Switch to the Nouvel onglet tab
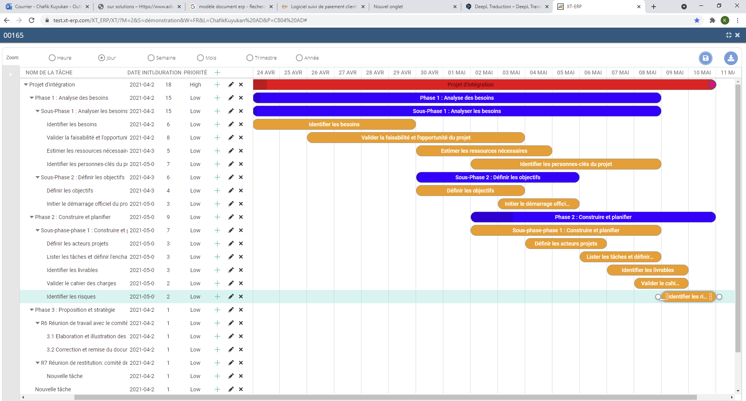The image size is (746, 401). click(415, 7)
